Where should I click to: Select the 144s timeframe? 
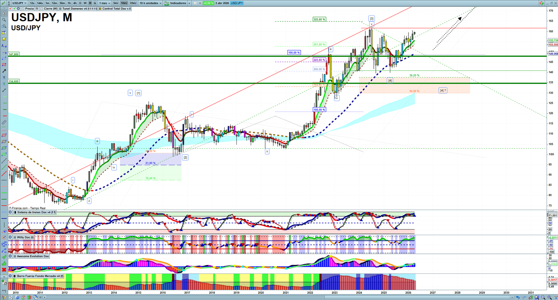[40, 3]
